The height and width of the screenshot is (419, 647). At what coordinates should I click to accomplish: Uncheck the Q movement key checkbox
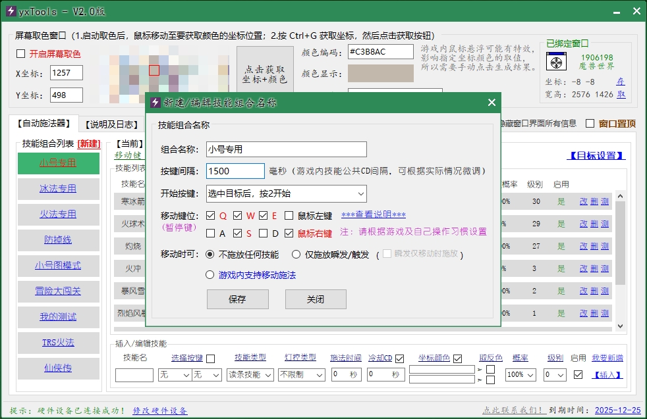211,216
